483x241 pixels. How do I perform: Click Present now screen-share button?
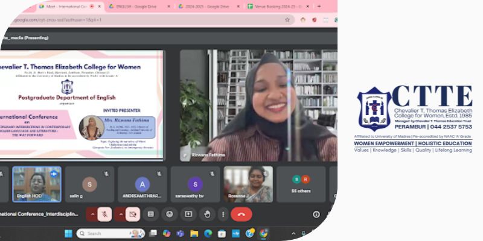[188, 214]
